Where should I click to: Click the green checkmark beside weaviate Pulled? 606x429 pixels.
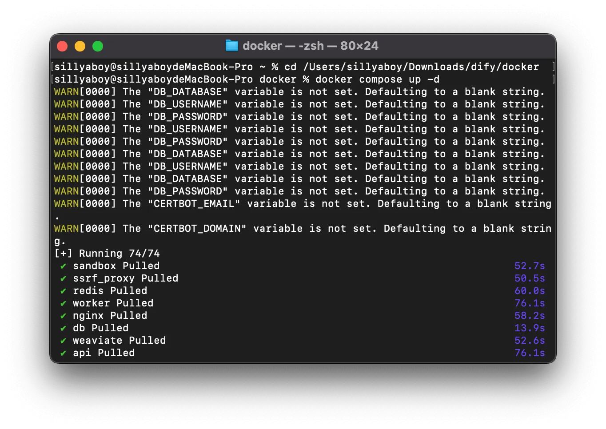pos(63,341)
